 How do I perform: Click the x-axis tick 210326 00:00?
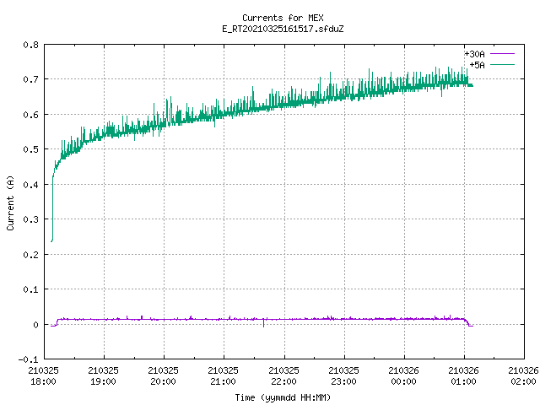click(x=403, y=375)
